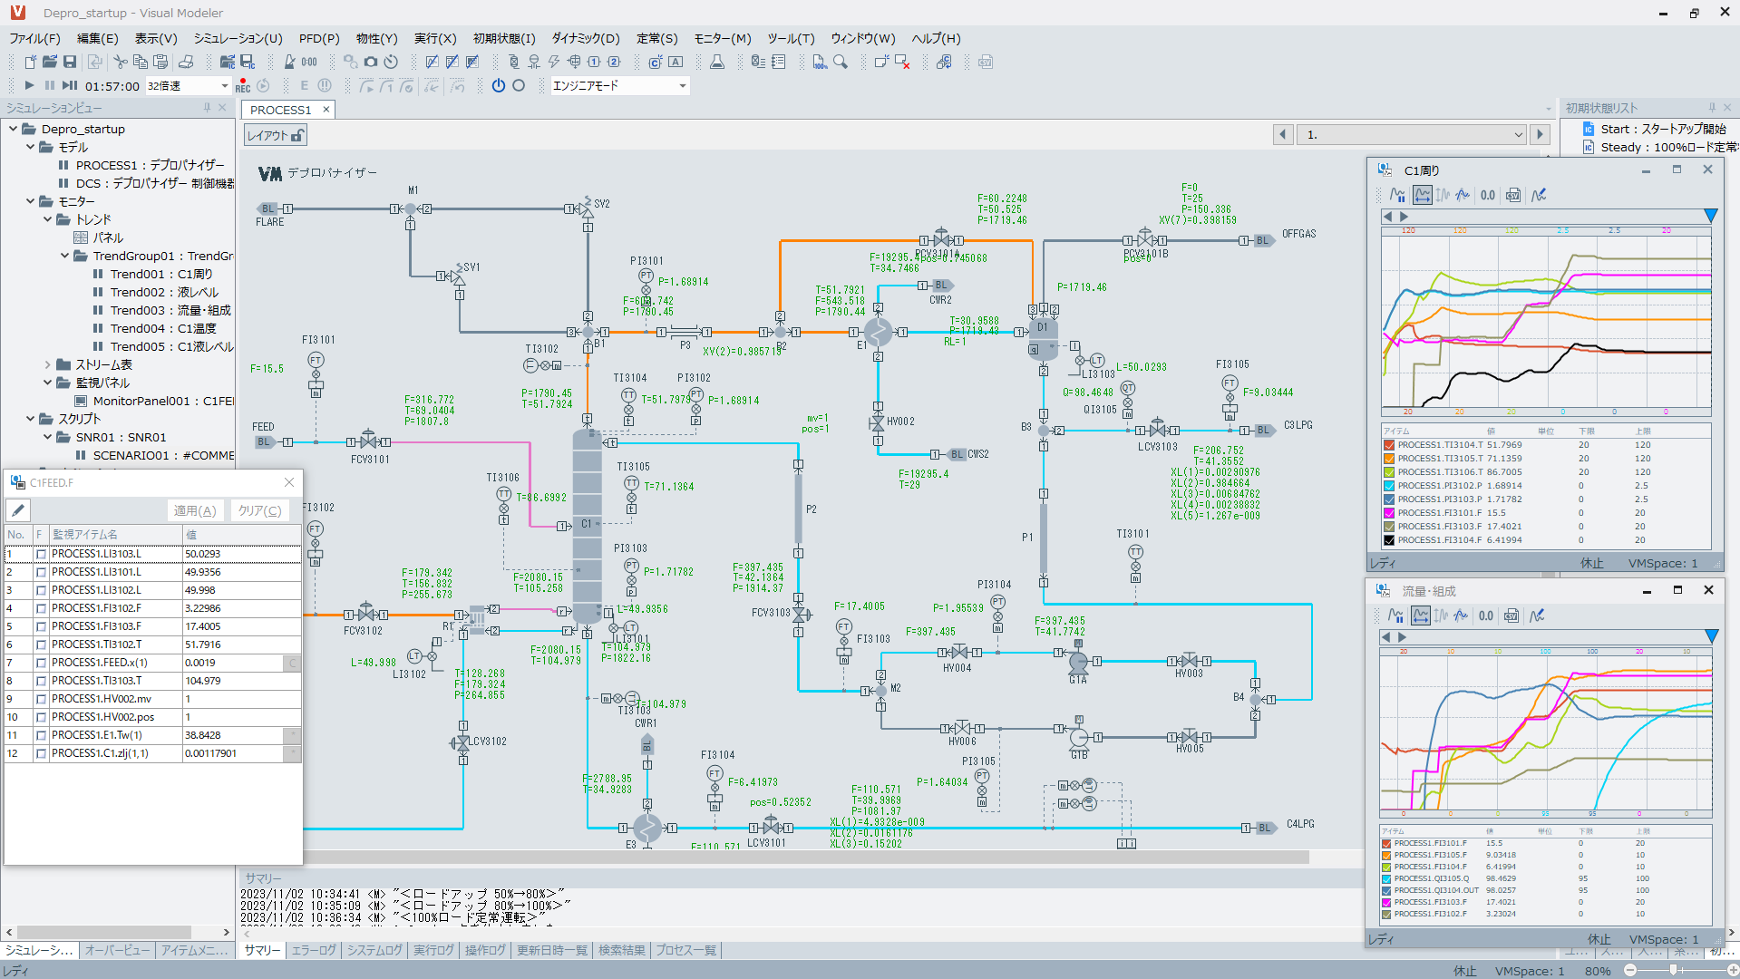Screen dimensions: 1740x979
Task: Click the scissors Cut icon
Action: 120,62
